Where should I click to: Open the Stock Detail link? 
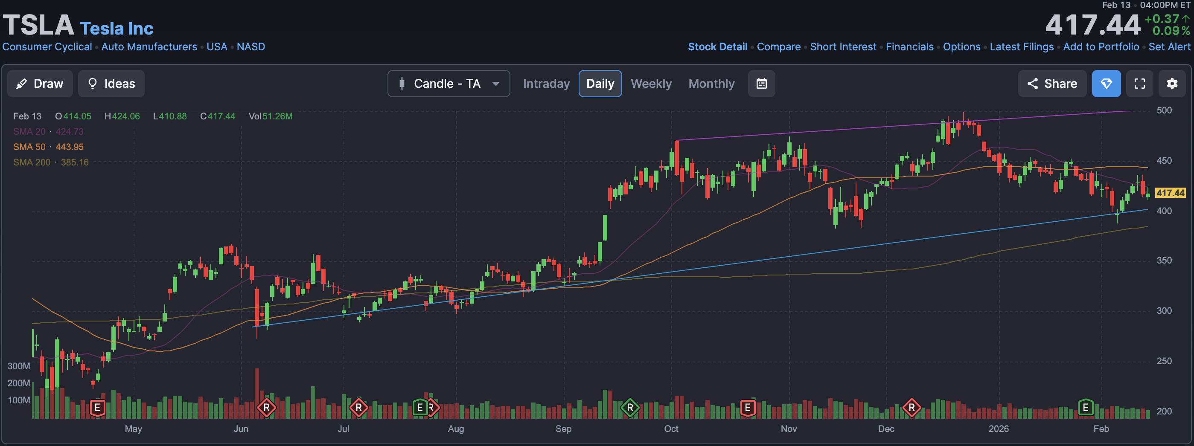pyautogui.click(x=717, y=47)
